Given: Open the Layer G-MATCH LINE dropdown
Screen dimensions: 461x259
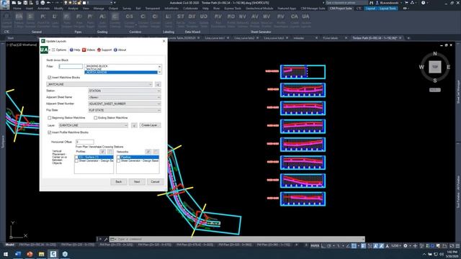Looking at the screenshot, I should pos(93,125).
